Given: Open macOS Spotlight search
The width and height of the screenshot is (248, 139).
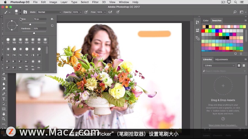Looking at the screenshot, I should click(236, 2).
